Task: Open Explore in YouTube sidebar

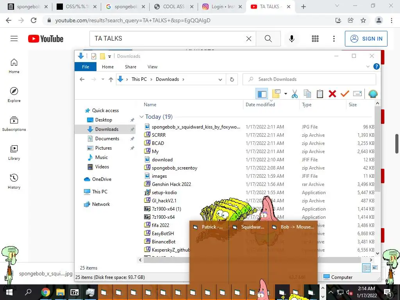Action: (x=14, y=95)
